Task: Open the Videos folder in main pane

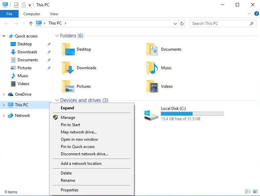Action: pyautogui.click(x=152, y=86)
